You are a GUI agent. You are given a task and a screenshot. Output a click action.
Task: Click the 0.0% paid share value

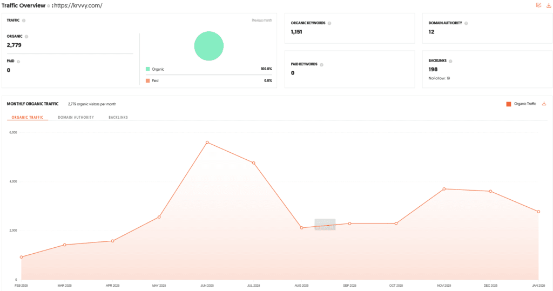[x=268, y=81]
